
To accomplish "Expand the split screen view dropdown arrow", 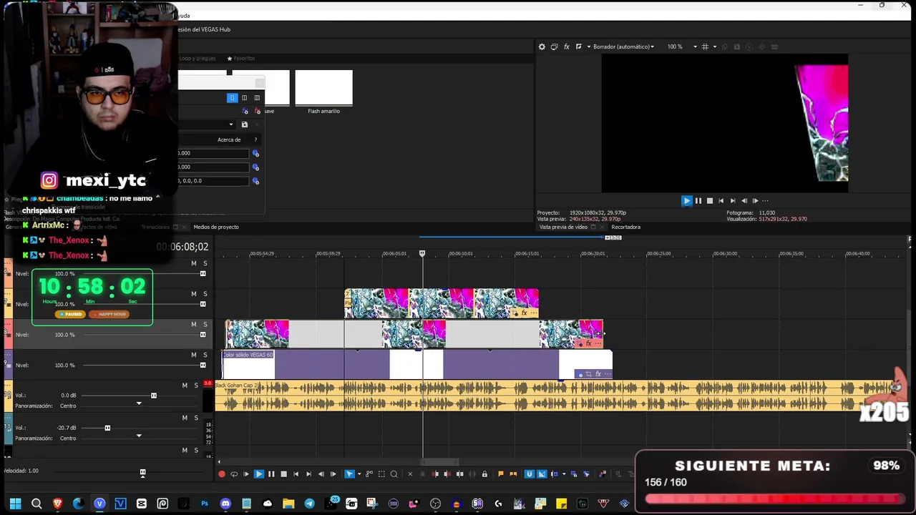I will tap(588, 46).
